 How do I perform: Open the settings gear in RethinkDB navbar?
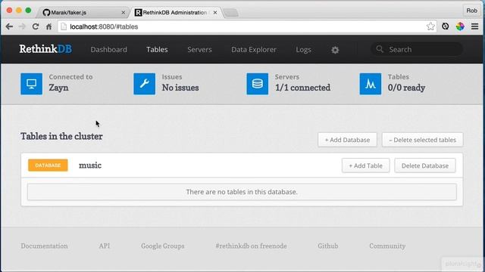click(x=335, y=50)
